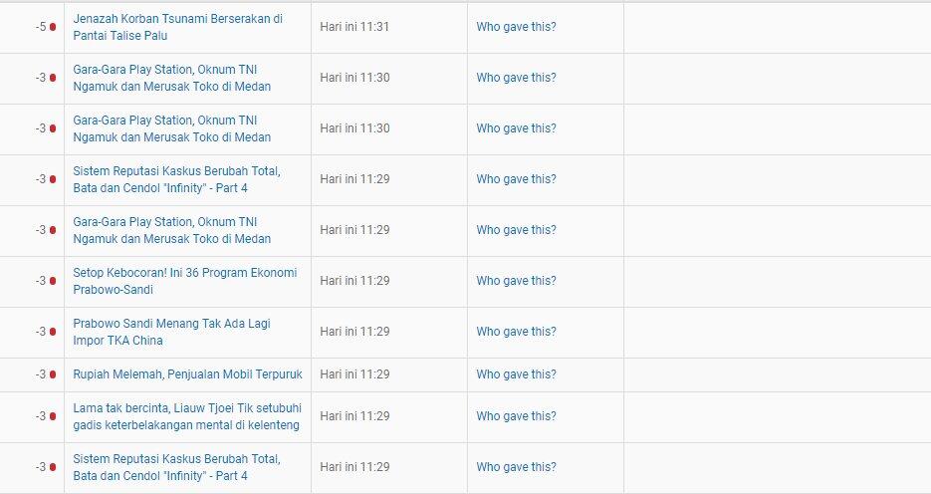The width and height of the screenshot is (931, 494).
Task: Click 'Who gave this?' for Setop Kebocoran row
Action: tap(516, 281)
